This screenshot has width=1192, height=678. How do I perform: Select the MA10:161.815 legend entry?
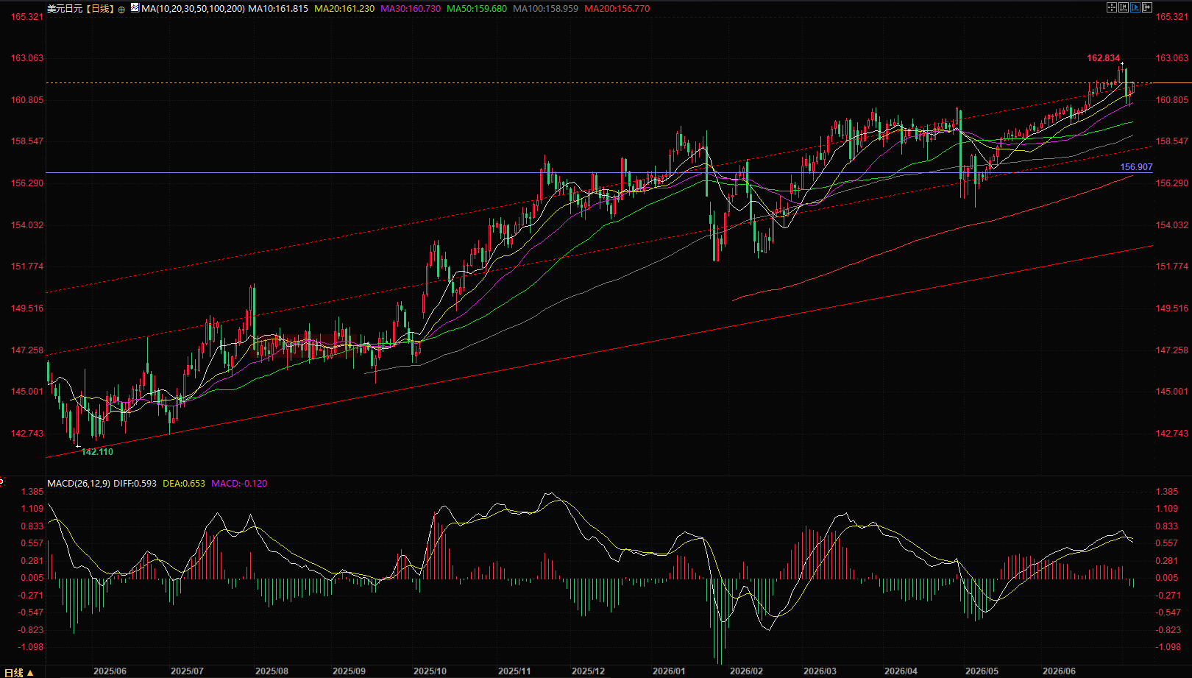pos(278,9)
